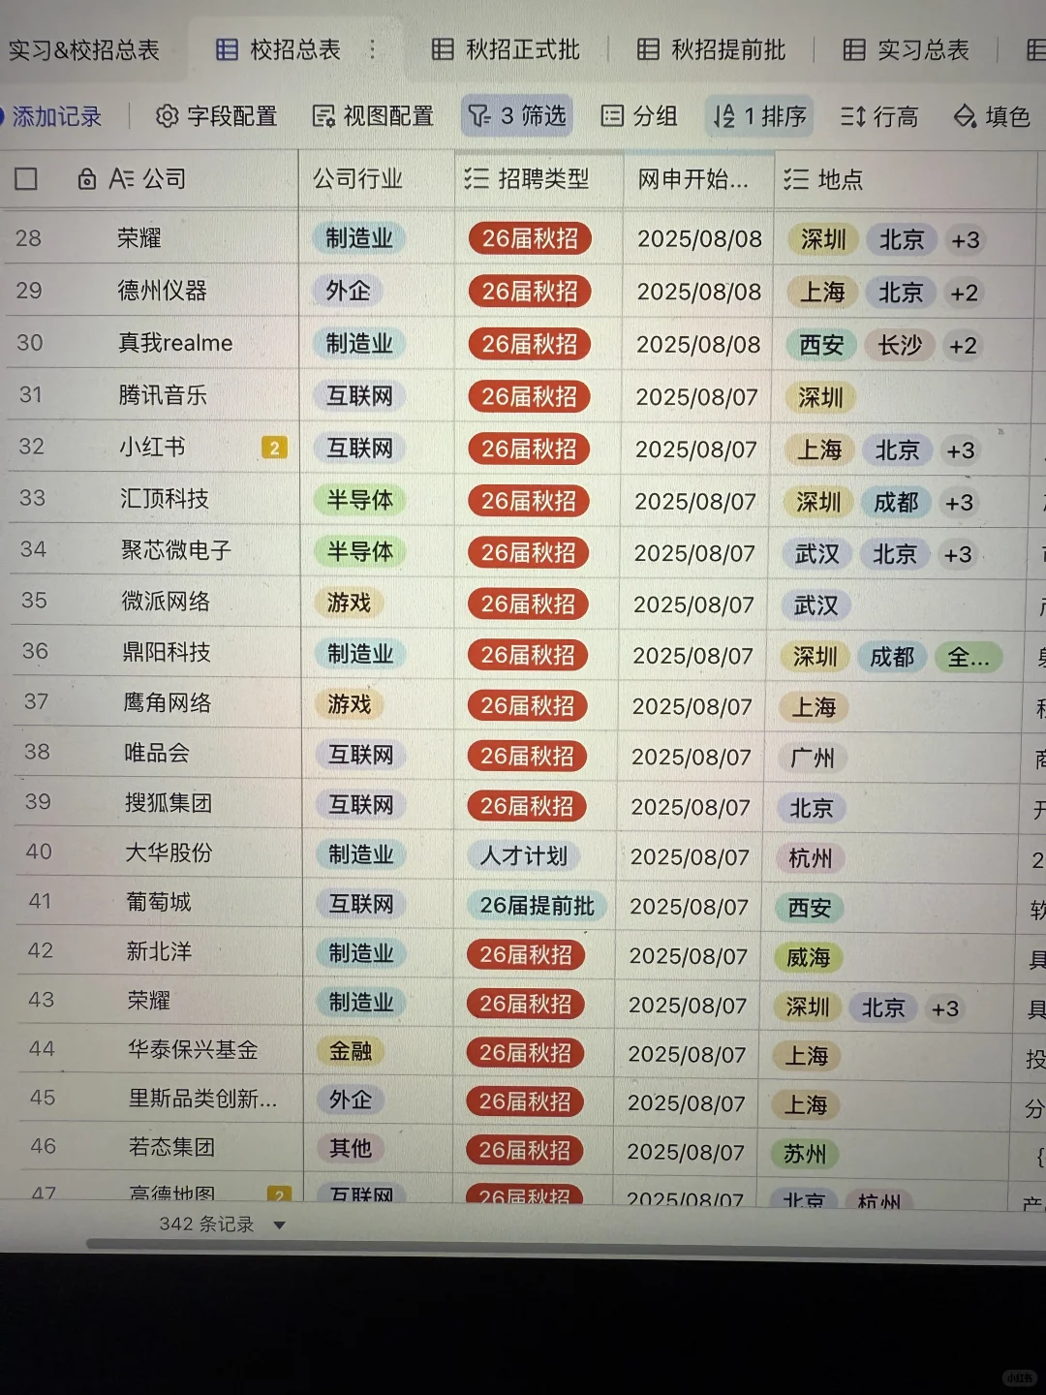Click the 西安 location tag for 葡萄城

810,908
